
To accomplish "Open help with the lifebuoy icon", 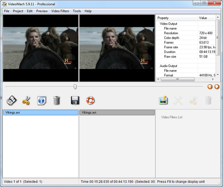I will tap(90, 100).
